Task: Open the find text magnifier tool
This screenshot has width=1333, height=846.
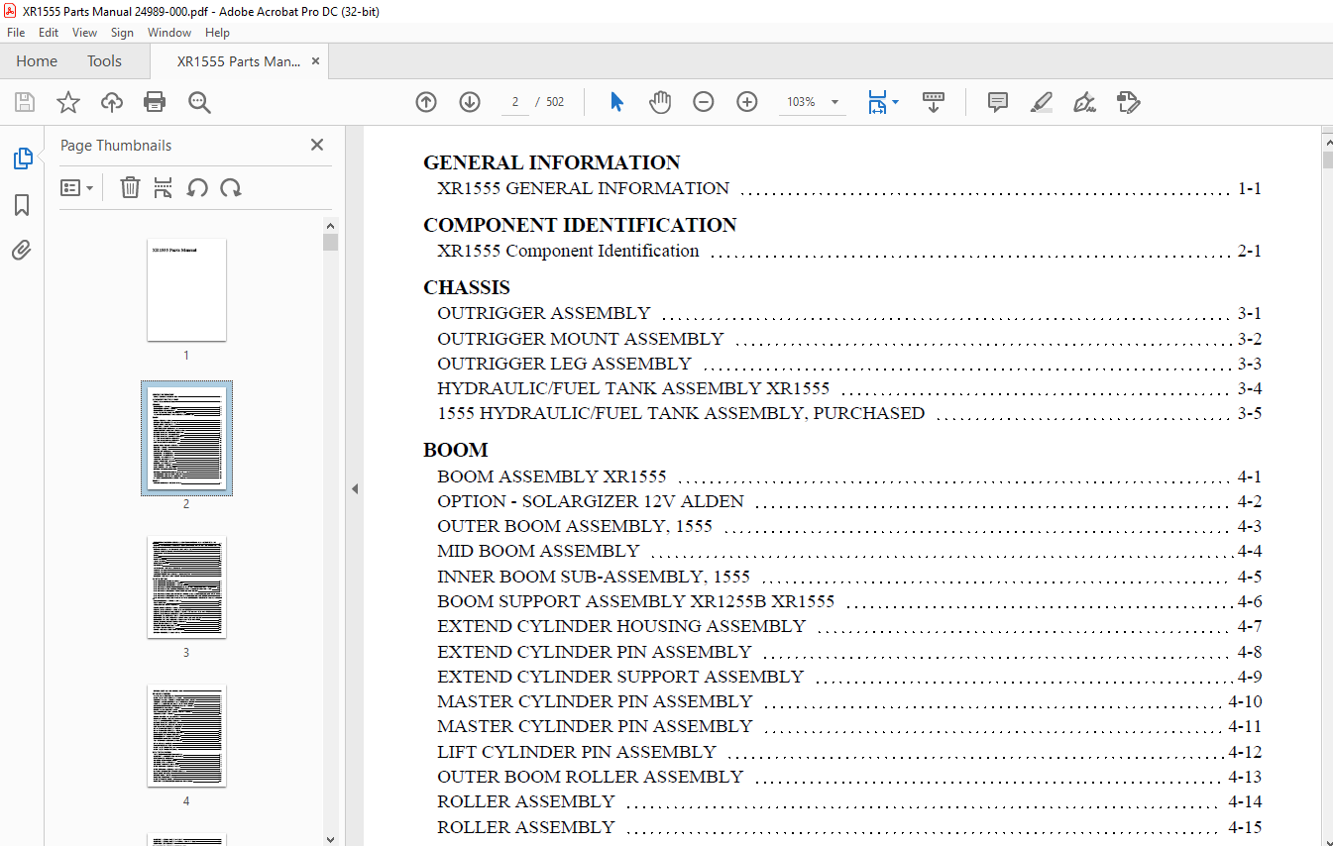Action: click(x=199, y=102)
